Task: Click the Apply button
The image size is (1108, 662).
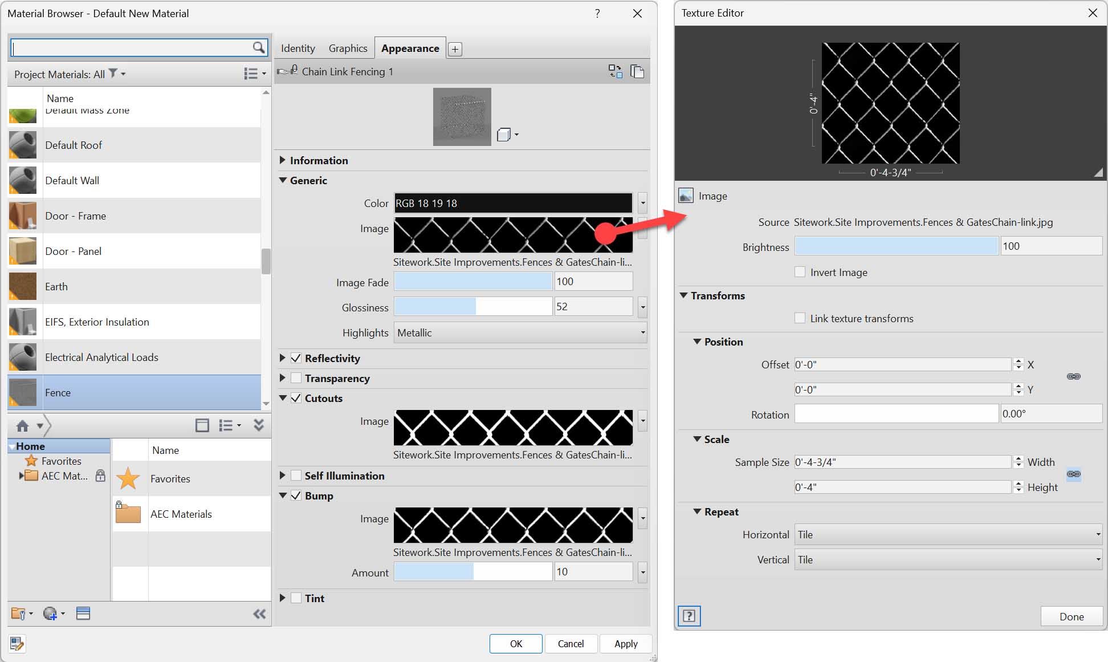Action: (626, 644)
